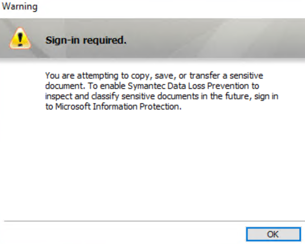Click the word "copy," in the message body
The width and height of the screenshot is (305, 244).
(x=142, y=76)
